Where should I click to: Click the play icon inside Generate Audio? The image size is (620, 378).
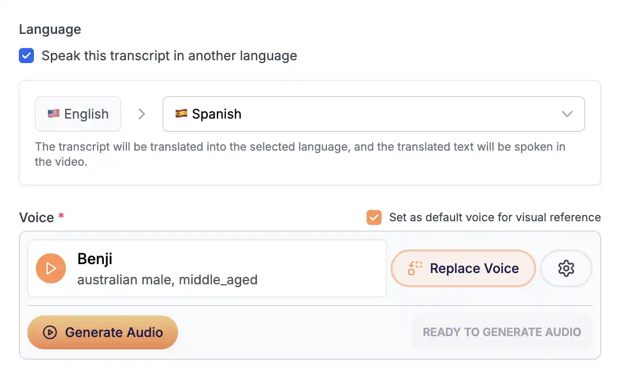pyautogui.click(x=49, y=332)
